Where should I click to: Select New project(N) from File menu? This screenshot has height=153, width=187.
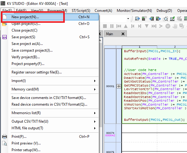tap(25, 17)
